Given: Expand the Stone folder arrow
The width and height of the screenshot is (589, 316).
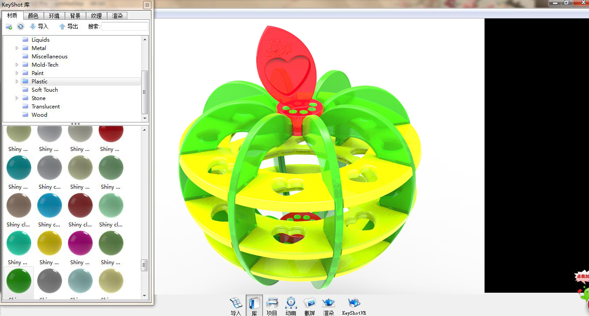Looking at the screenshot, I should coord(17,98).
